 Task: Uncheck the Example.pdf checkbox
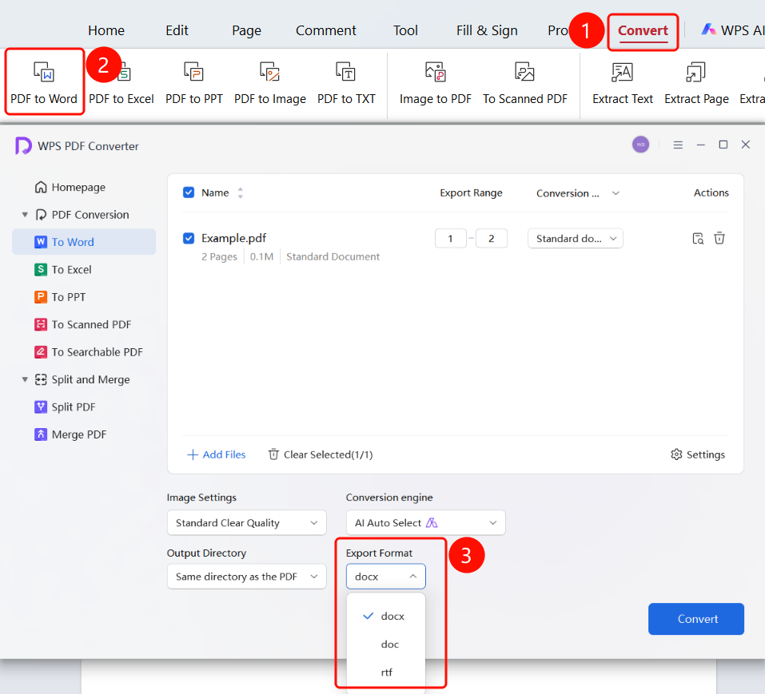coord(189,238)
